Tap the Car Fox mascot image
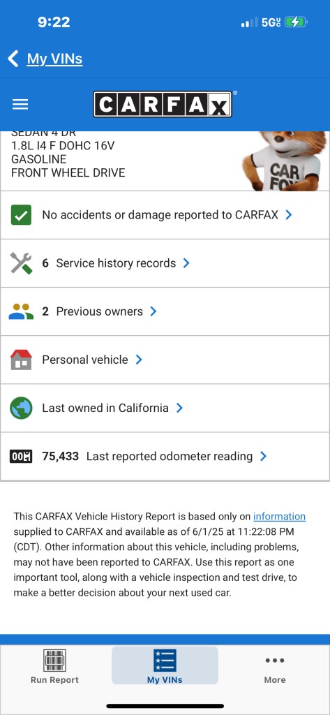The image size is (330, 715). [x=286, y=161]
